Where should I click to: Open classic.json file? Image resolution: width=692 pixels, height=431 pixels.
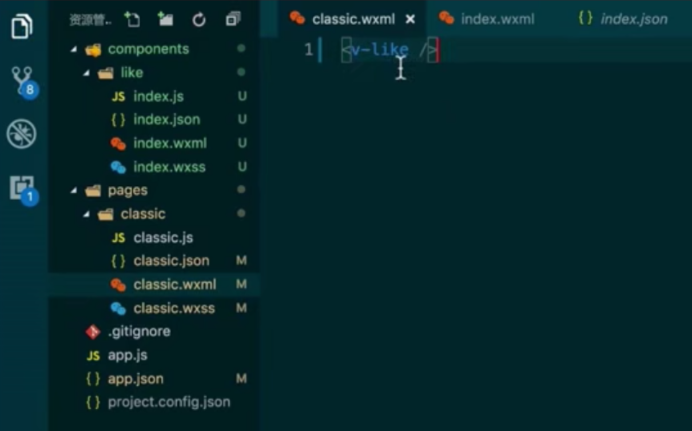pos(171,261)
